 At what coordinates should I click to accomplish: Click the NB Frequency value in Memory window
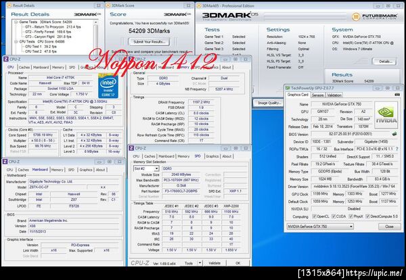coord(225,89)
